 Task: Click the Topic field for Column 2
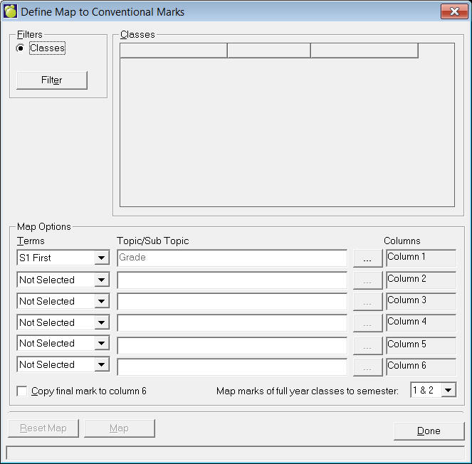pyautogui.click(x=232, y=280)
